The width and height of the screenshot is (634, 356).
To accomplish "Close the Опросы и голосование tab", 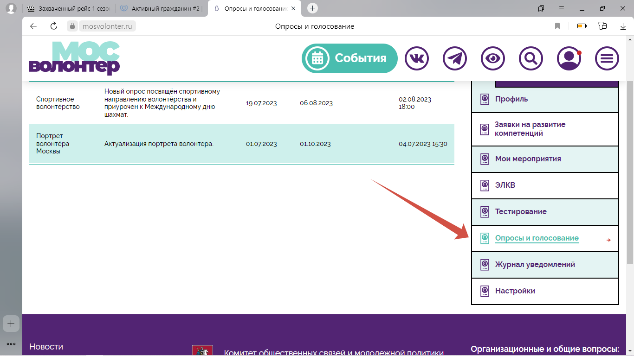I will (293, 8).
